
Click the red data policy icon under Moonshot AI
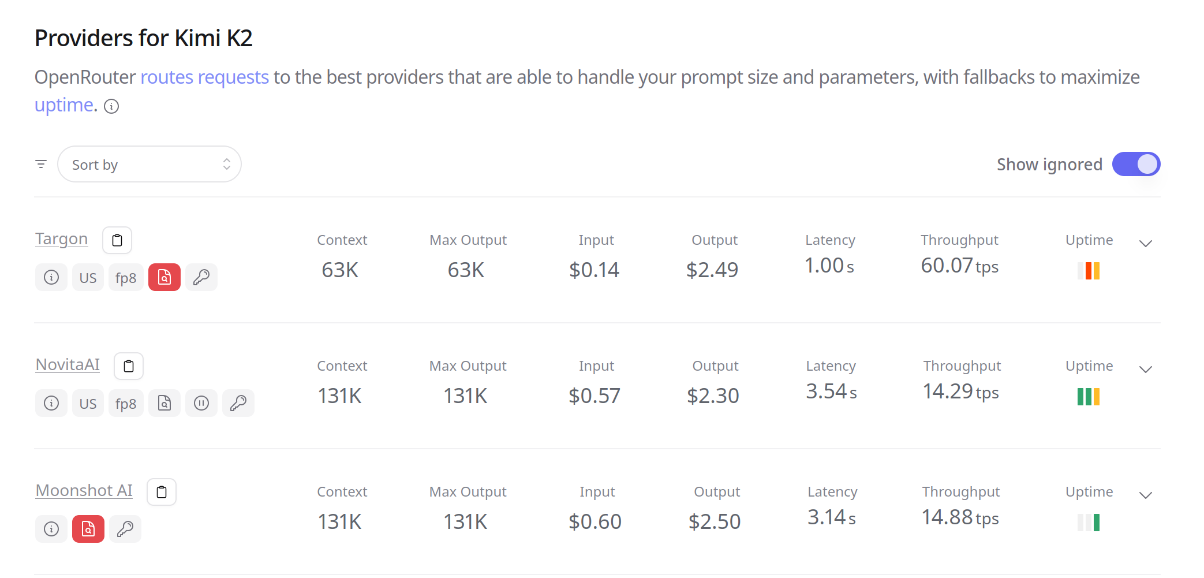click(x=88, y=529)
